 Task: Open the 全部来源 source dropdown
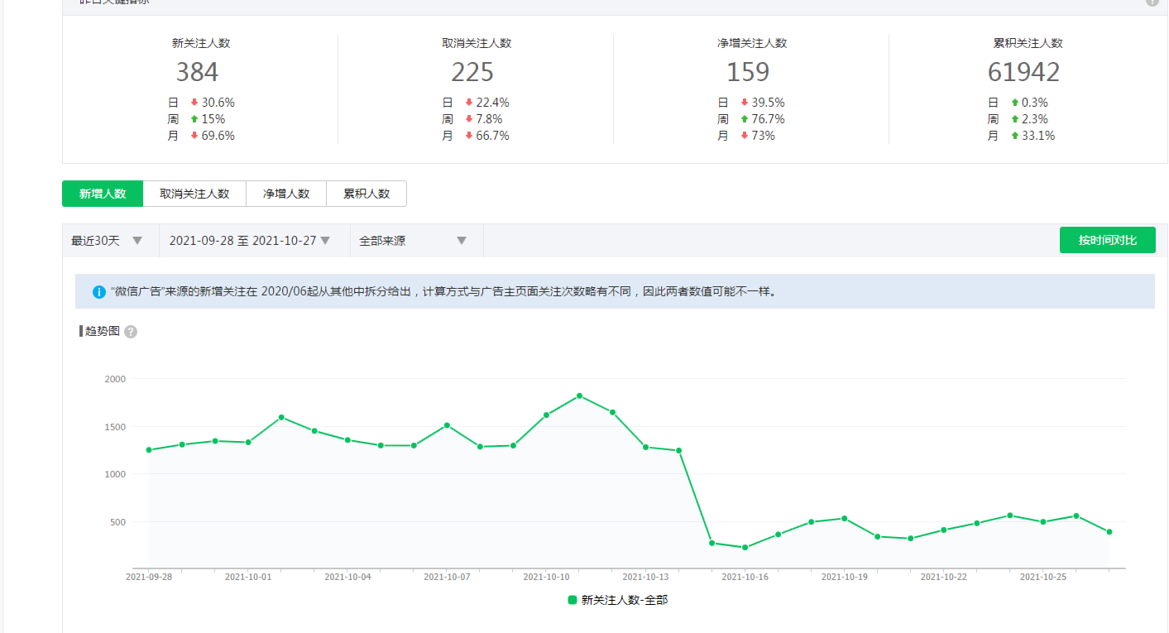point(413,241)
